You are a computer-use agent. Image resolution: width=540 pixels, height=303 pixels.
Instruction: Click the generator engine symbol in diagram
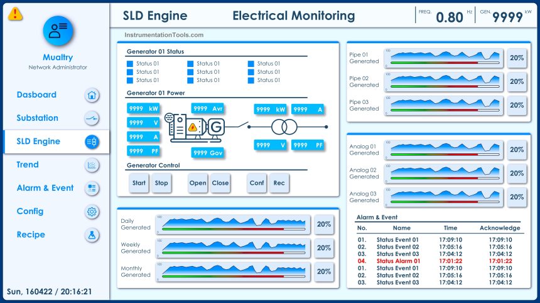point(193,127)
